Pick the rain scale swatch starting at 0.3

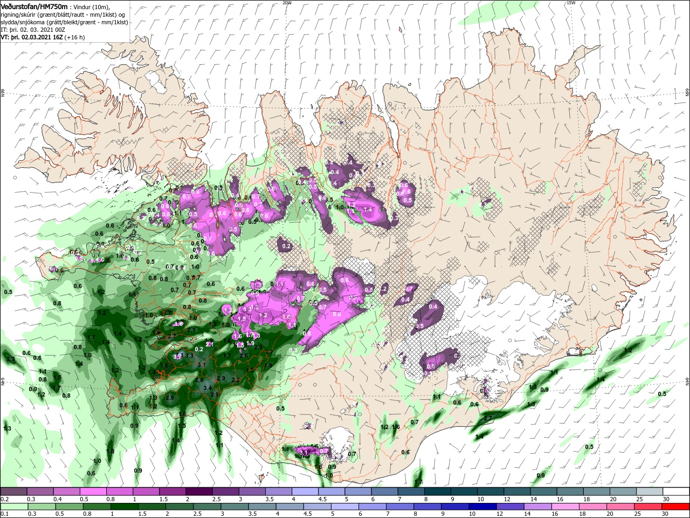tap(42, 507)
